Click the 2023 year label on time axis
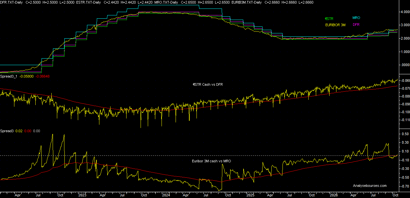The image size is (410, 198). click(82, 195)
